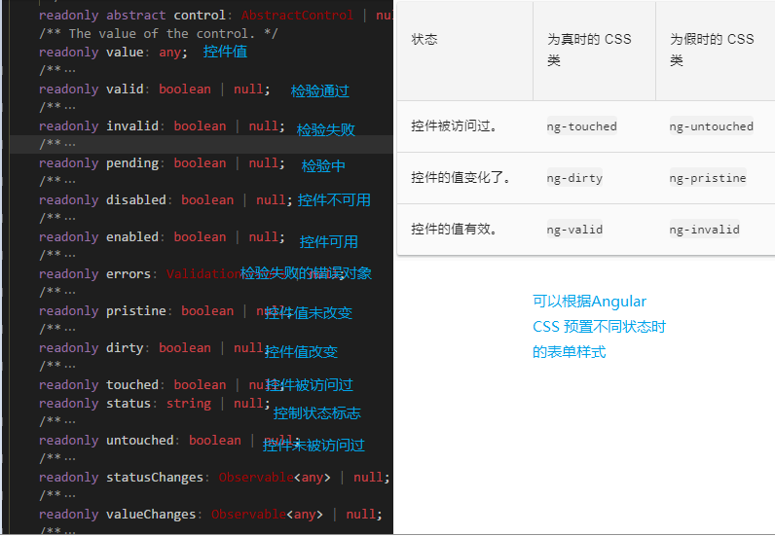Click the '可以根据Angular' note text
775x536 pixels.
pyautogui.click(x=590, y=302)
